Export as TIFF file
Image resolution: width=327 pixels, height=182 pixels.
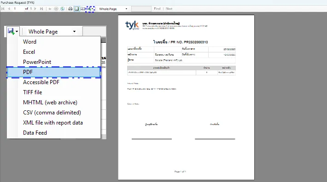(x=54, y=92)
